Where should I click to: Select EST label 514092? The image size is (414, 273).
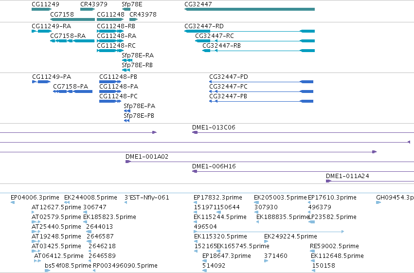[214, 266]
